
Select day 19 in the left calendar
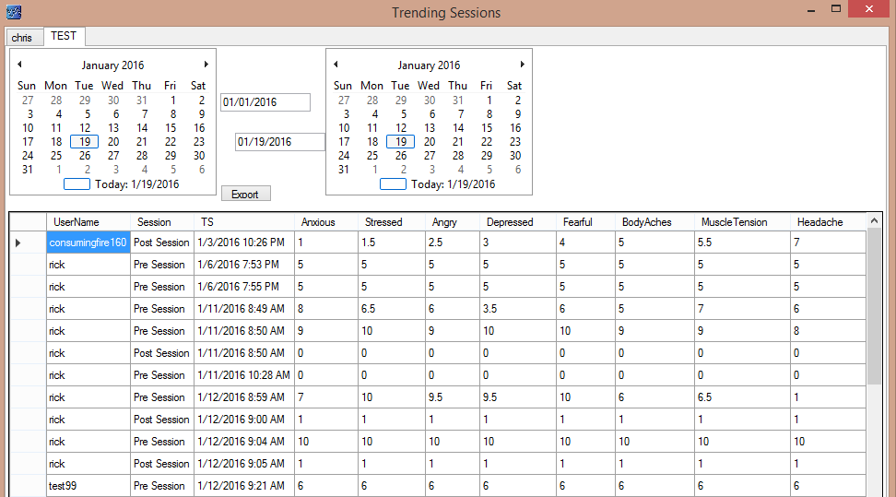click(x=85, y=142)
